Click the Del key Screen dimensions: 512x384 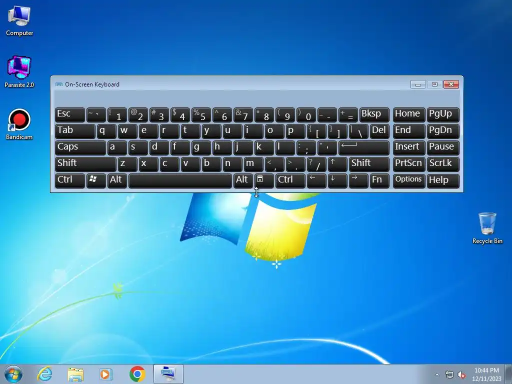380,131
